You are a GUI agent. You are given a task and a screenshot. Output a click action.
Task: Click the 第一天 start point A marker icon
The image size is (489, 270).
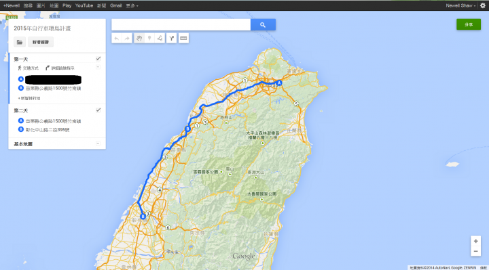[x=21, y=79]
